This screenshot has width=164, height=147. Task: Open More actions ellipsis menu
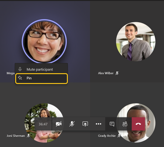[98, 124]
